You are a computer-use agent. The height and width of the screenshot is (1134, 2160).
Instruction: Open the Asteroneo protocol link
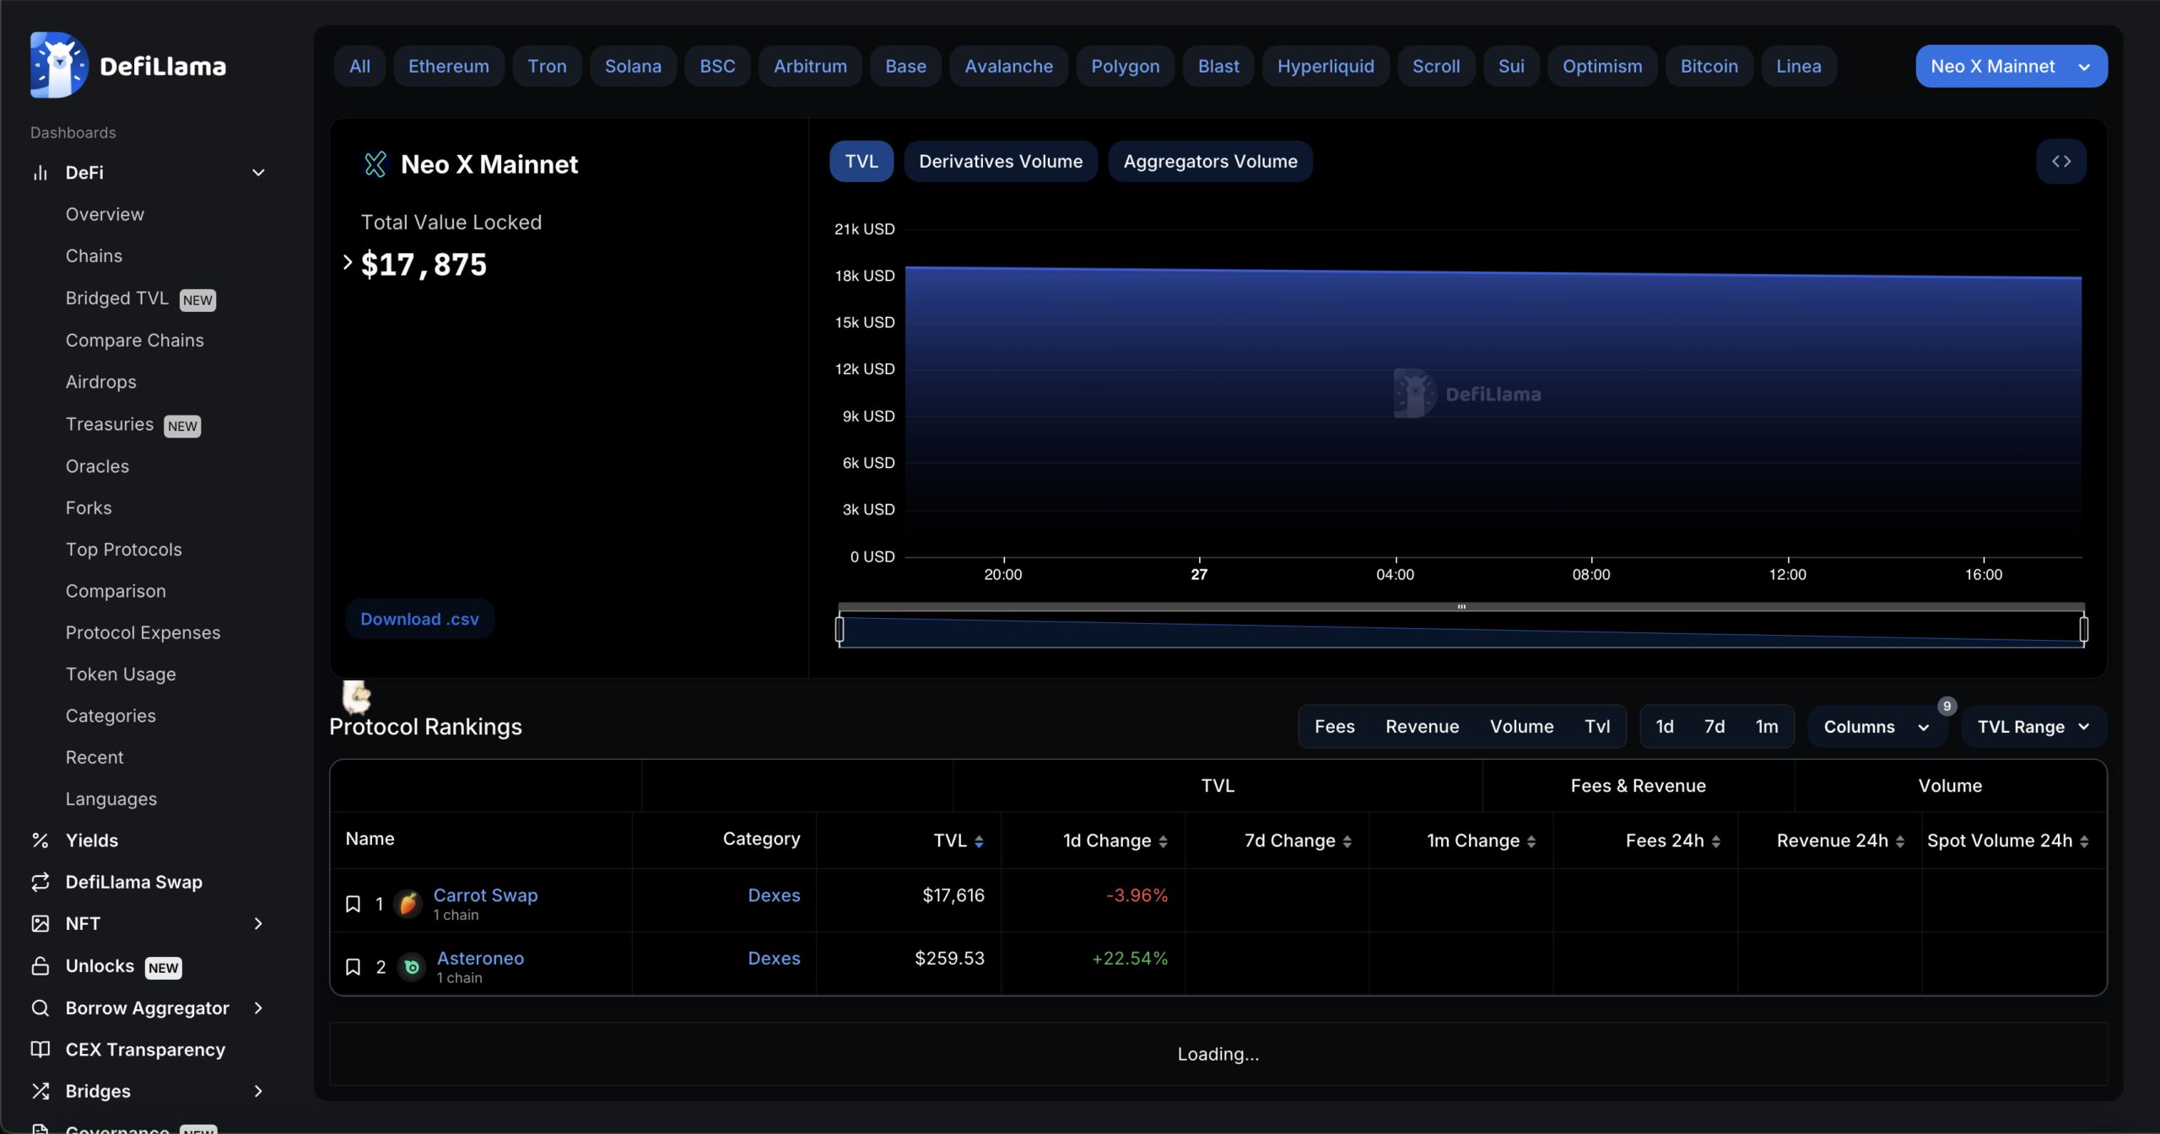click(480, 958)
